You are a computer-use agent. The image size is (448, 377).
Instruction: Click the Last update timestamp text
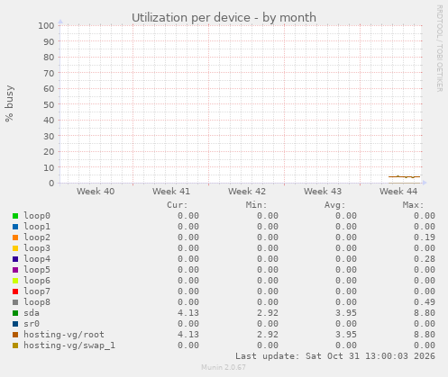point(335,356)
